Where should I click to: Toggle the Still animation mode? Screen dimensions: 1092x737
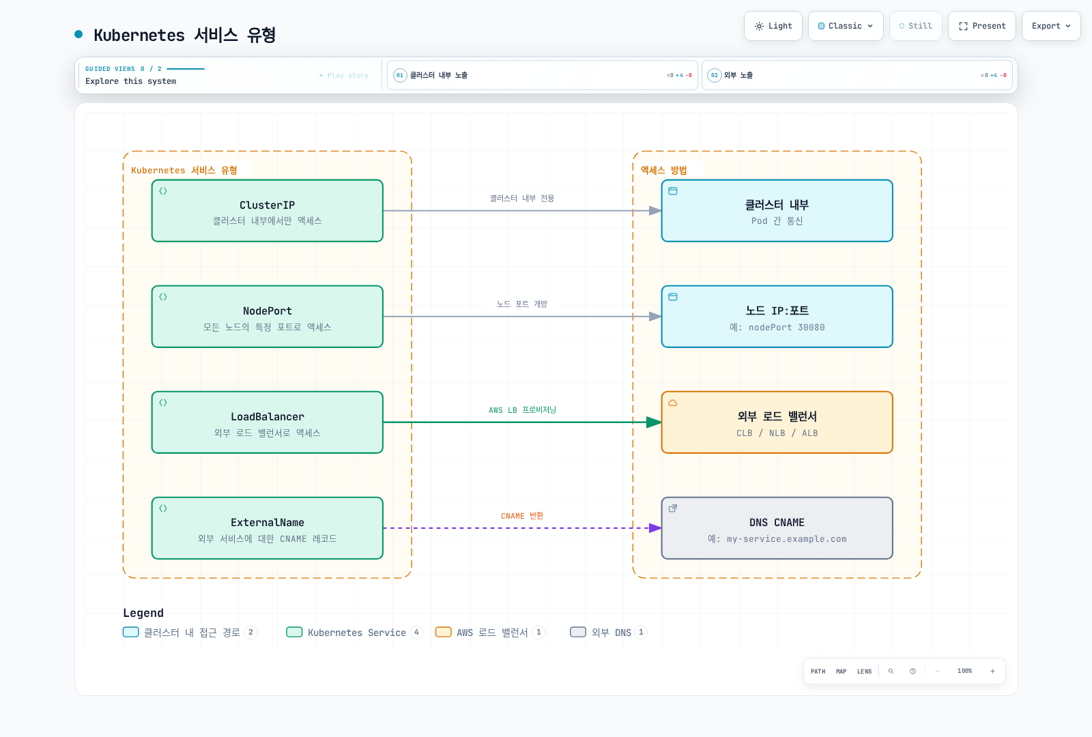915,26
